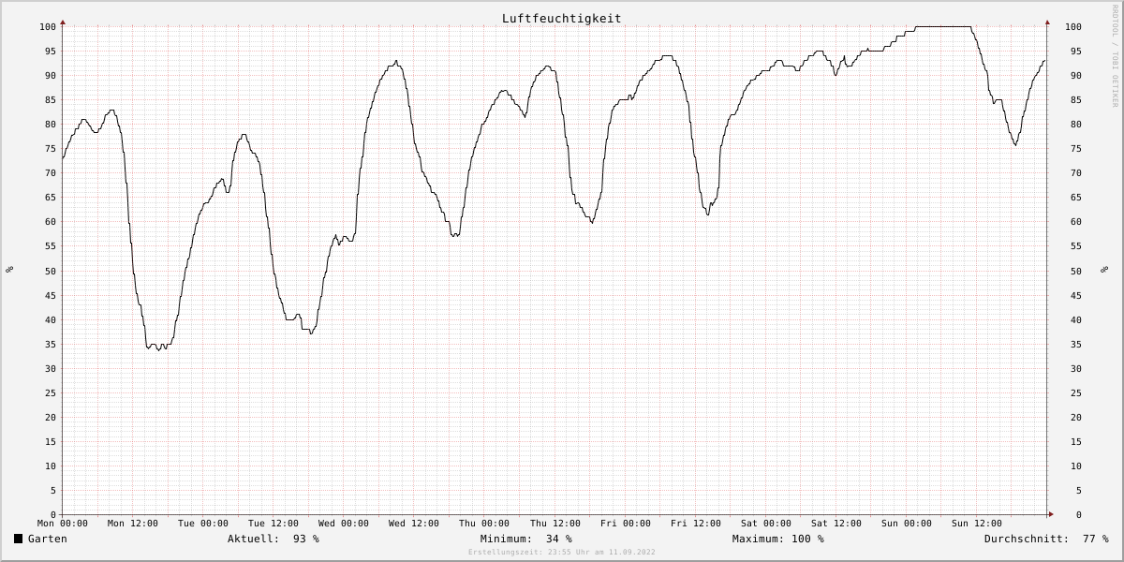The height and width of the screenshot is (562, 1124).
Task: Click the 5 label on the left axis
Action: click(53, 491)
